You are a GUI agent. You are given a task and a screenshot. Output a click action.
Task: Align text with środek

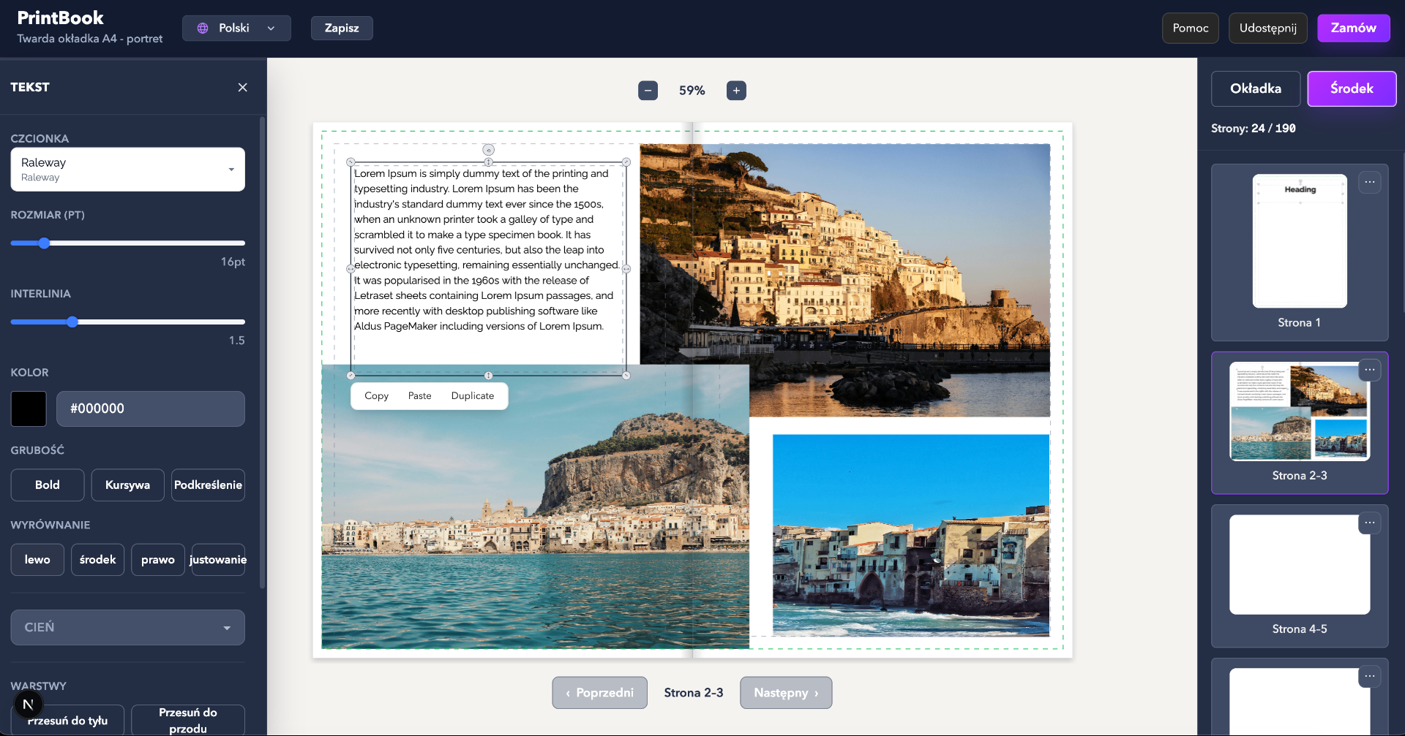(97, 560)
